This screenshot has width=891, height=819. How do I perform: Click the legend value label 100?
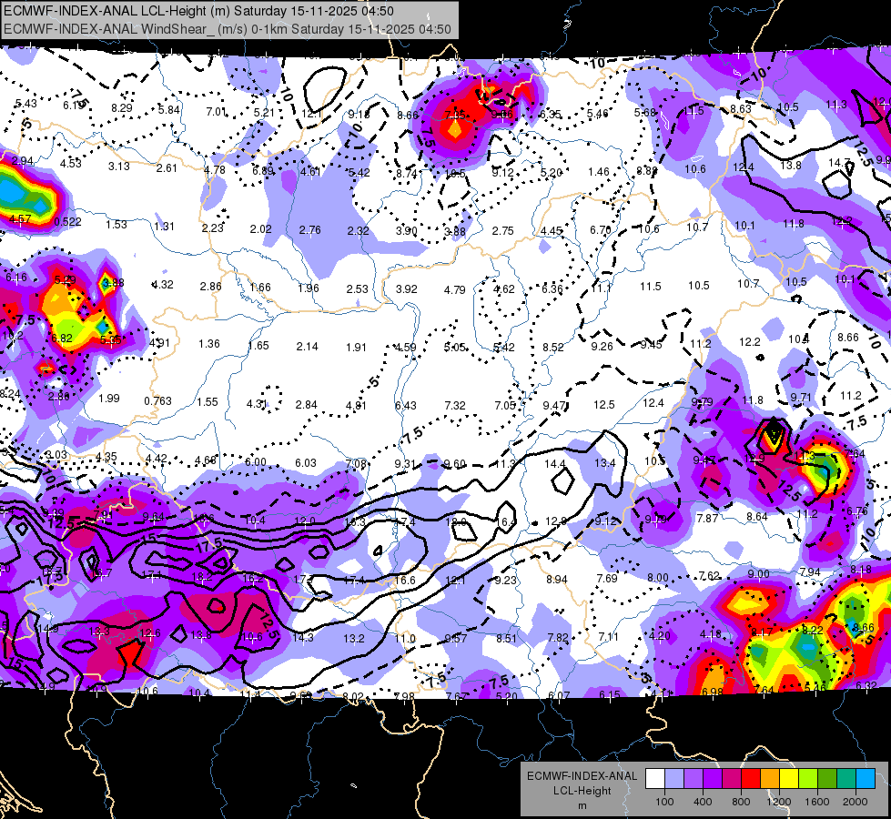point(664,802)
